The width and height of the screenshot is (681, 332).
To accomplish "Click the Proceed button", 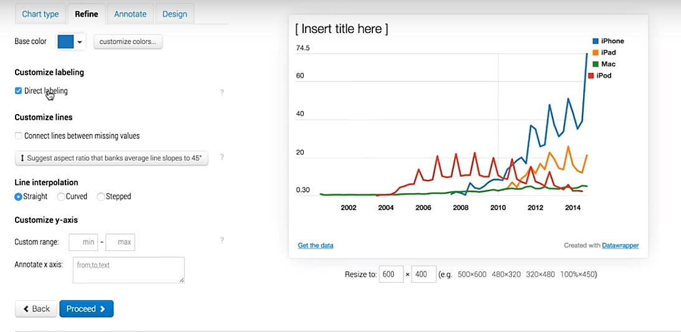I will [x=87, y=308].
